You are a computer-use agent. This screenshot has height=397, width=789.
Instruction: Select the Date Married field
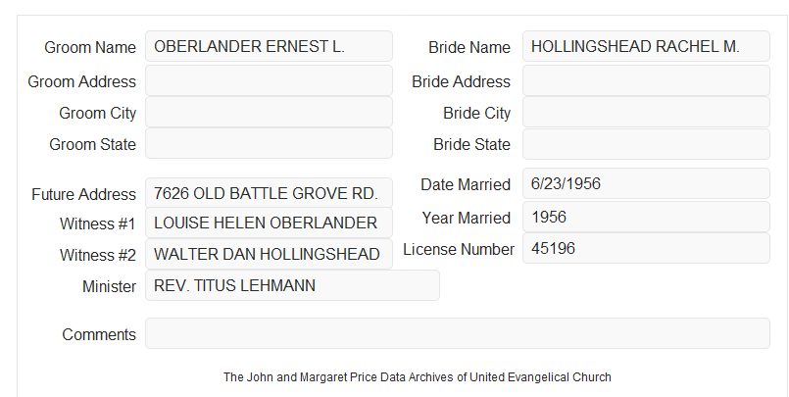(x=646, y=183)
